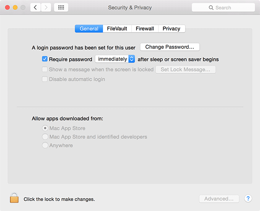The image size is (260, 211).
Task: Go back with the left arrow
Action: click(x=36, y=8)
